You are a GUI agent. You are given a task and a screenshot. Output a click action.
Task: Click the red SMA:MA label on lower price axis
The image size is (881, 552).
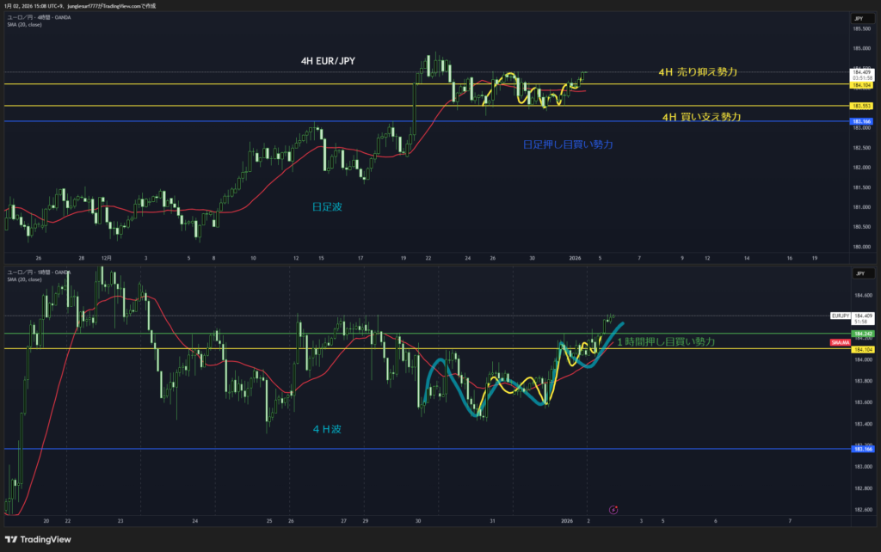[840, 342]
